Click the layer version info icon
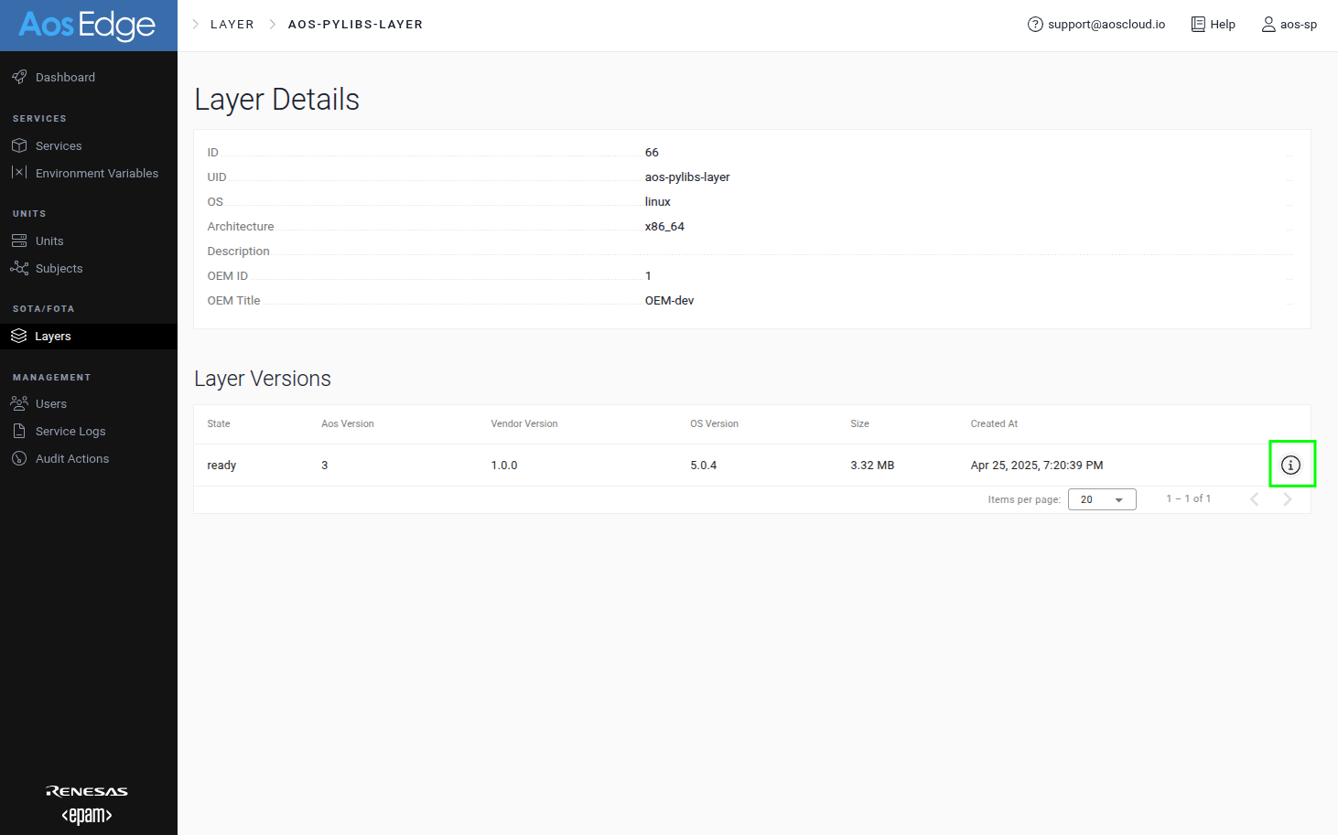 pyautogui.click(x=1292, y=464)
